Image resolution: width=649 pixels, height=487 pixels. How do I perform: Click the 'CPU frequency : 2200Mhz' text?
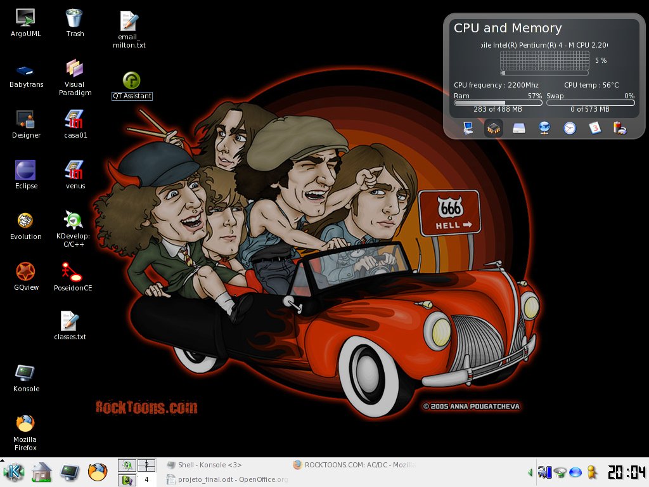[496, 85]
